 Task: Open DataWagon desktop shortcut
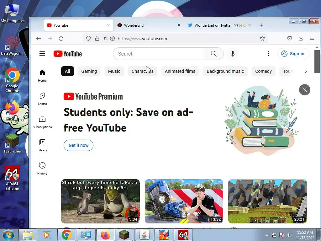[12, 46]
